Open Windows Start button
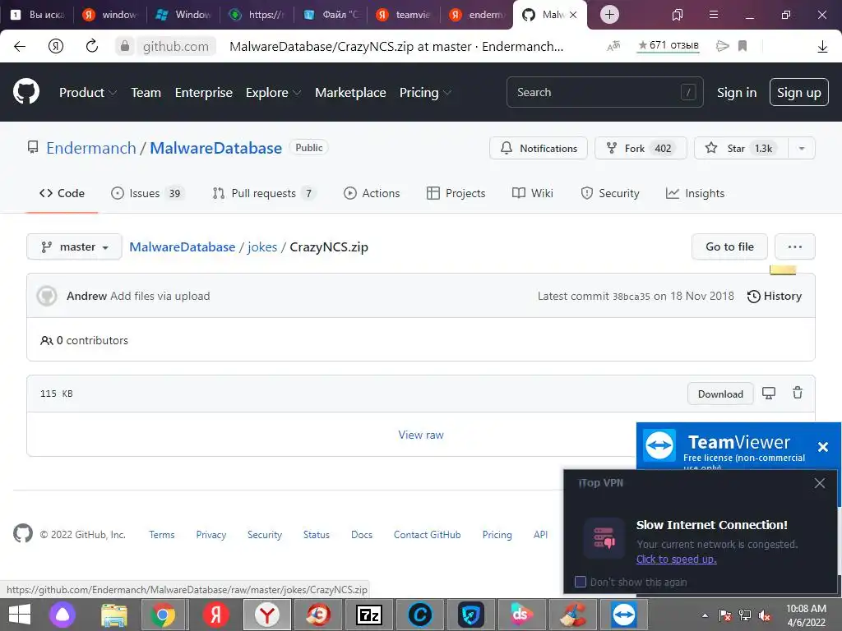This screenshot has height=631, width=842. tap(20, 615)
